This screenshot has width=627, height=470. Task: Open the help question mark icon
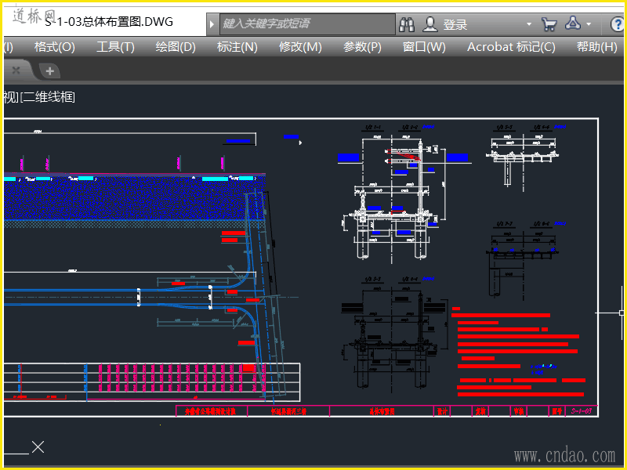click(x=618, y=24)
